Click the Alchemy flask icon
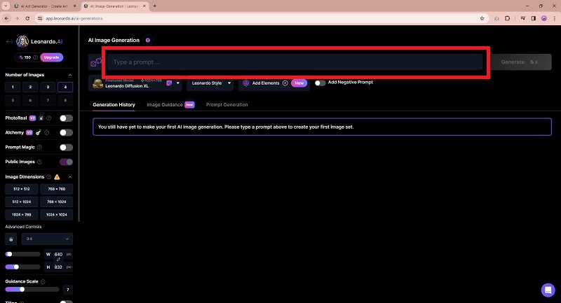 (39, 132)
